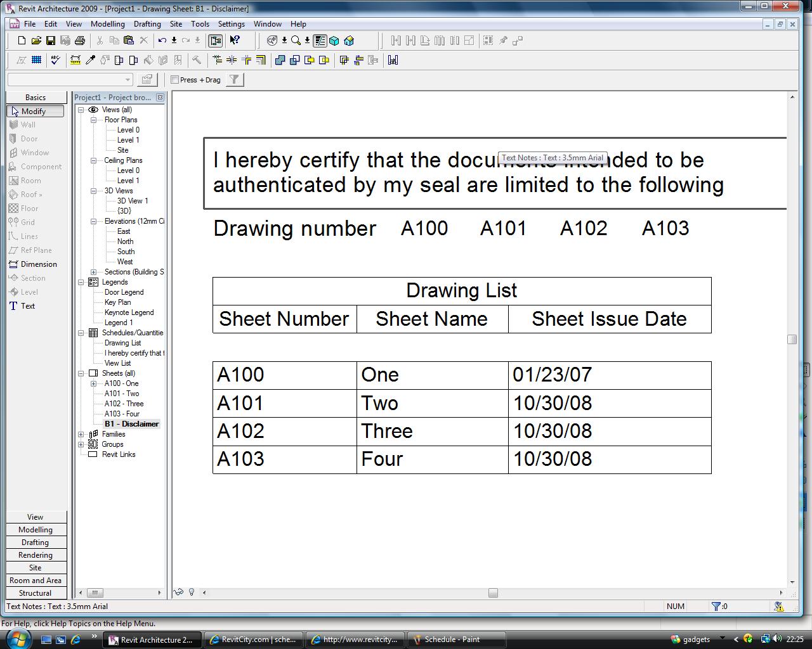Click the dynamically modify view icon
Image resolution: width=812 pixels, height=649 pixels.
tap(272, 41)
